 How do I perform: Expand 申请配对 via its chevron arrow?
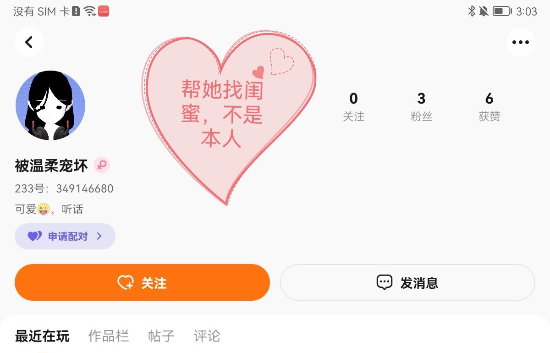tap(99, 237)
